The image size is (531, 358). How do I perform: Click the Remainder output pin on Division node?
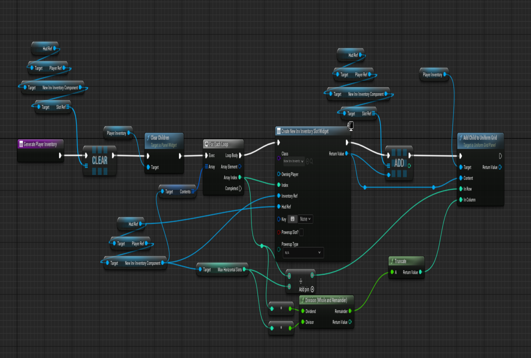350,311
